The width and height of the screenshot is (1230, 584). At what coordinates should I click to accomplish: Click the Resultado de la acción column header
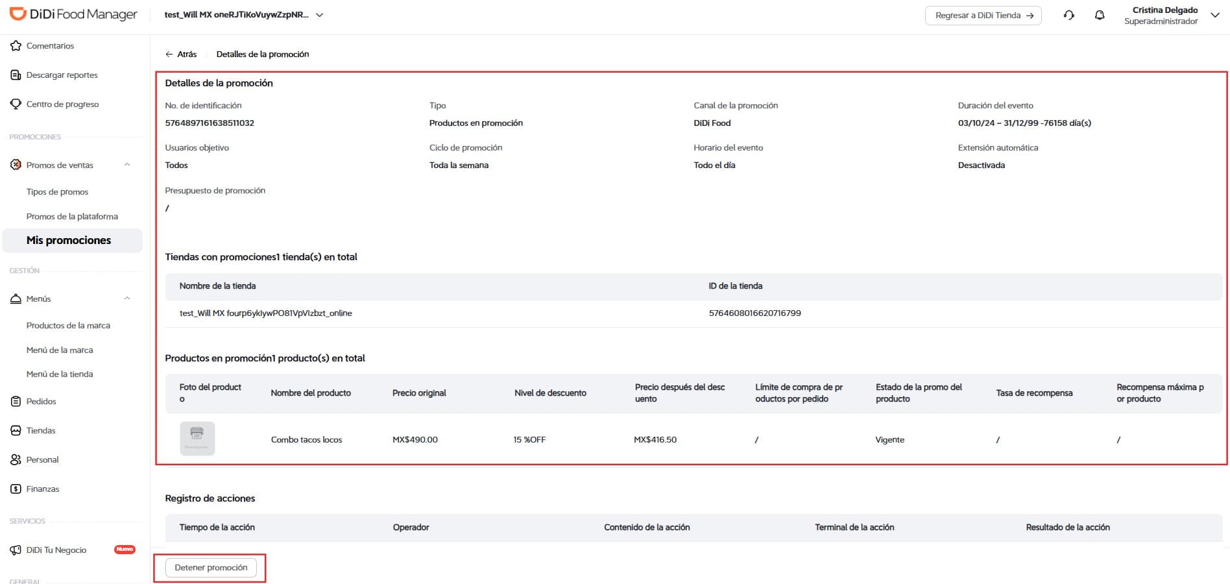click(x=1068, y=527)
